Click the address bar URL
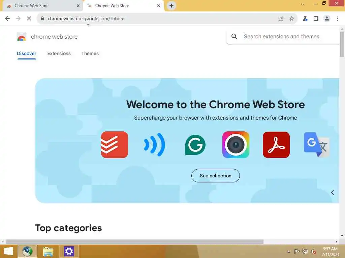 (x=86, y=19)
